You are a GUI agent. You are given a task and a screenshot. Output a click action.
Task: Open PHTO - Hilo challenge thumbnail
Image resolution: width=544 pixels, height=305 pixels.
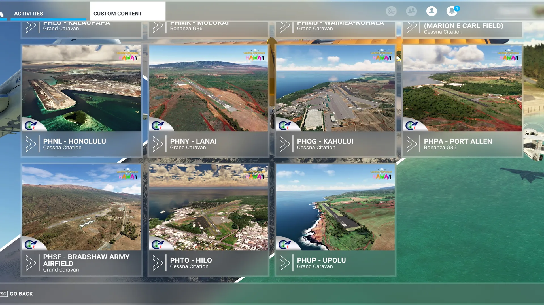pos(209,207)
